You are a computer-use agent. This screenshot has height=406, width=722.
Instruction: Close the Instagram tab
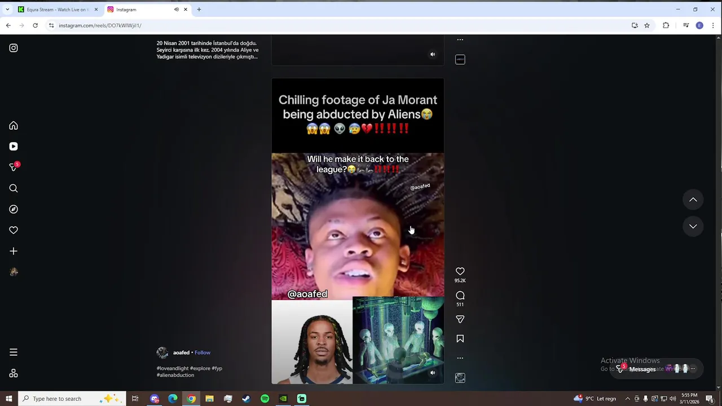185,10
